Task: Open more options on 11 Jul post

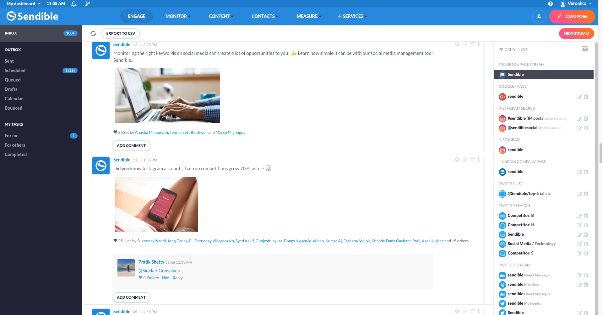Action: click(x=479, y=160)
